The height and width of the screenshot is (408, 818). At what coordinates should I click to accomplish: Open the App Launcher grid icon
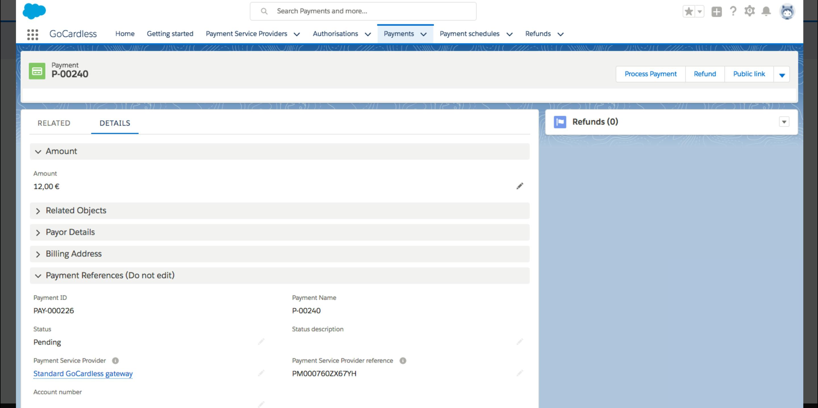click(x=32, y=34)
